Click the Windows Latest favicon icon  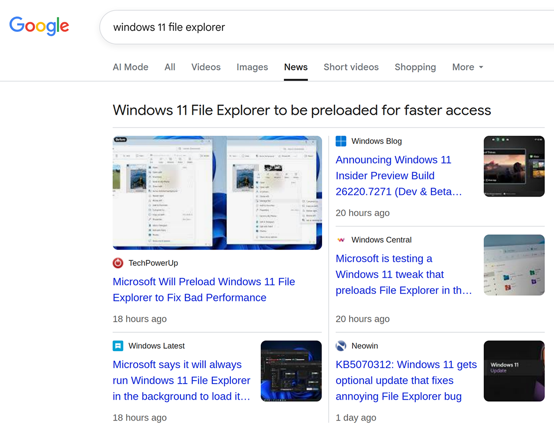[118, 346]
